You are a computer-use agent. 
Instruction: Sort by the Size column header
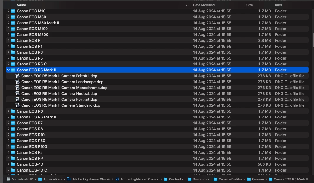click(x=249, y=5)
